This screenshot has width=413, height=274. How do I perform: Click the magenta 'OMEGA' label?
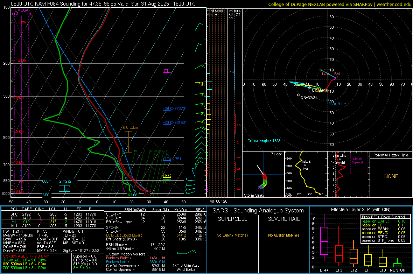point(22,10)
